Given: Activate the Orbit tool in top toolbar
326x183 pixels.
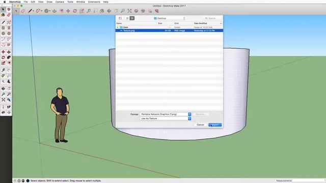Looking at the screenshot, I should [108, 11].
